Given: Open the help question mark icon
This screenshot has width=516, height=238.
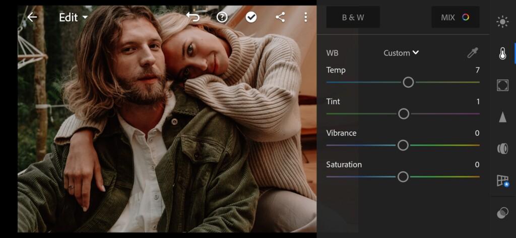Looking at the screenshot, I should point(222,17).
